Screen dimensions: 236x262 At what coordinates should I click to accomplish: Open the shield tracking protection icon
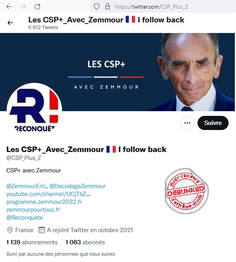97,7
